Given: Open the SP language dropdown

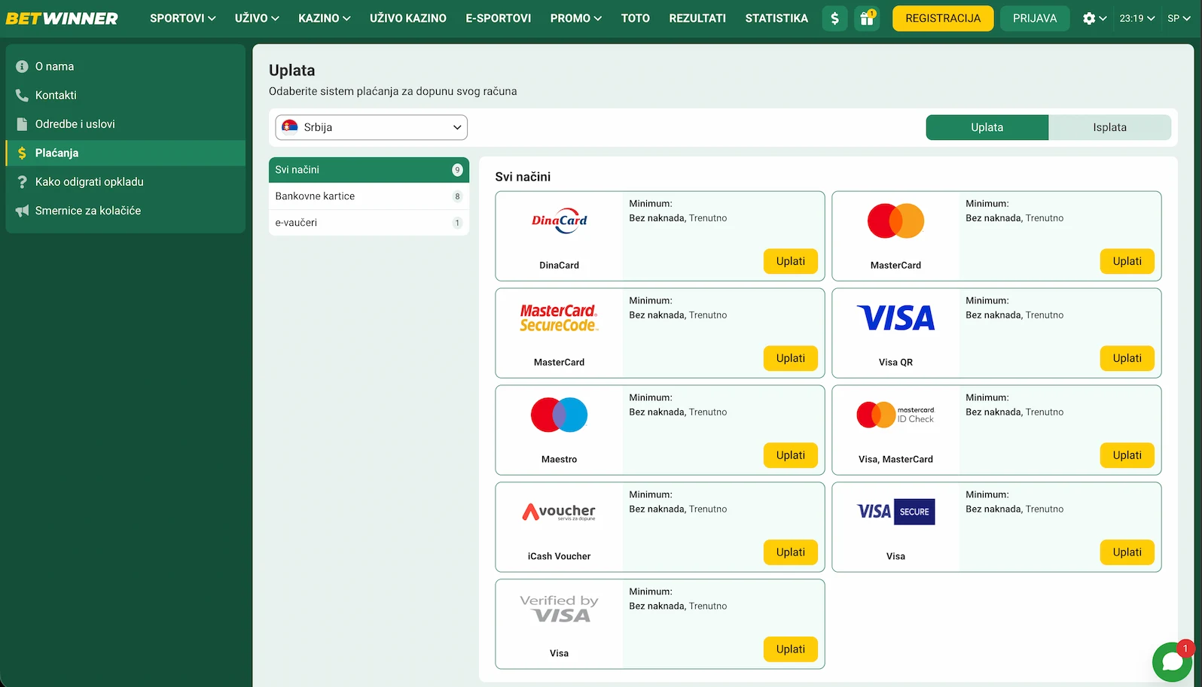Looking at the screenshot, I should tap(1179, 18).
